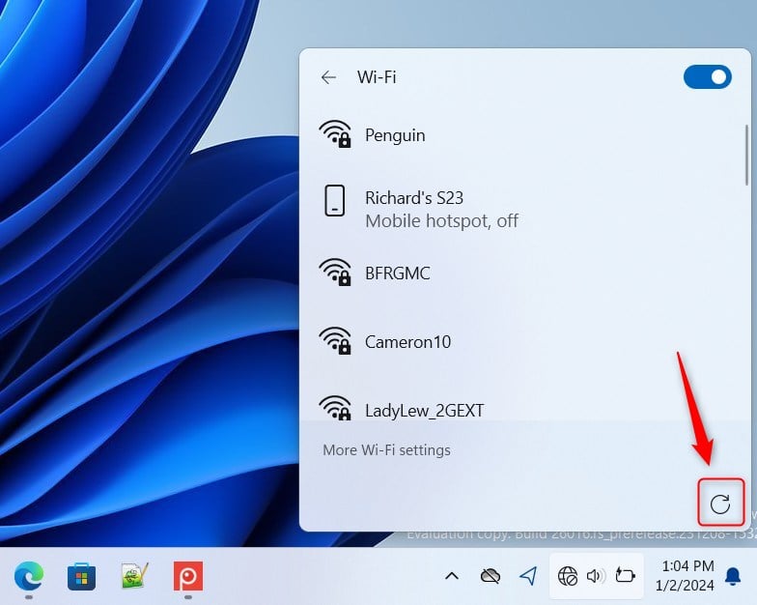The height and width of the screenshot is (605, 757).
Task: Go back using the Wi-Fi back arrow
Action: 328,77
